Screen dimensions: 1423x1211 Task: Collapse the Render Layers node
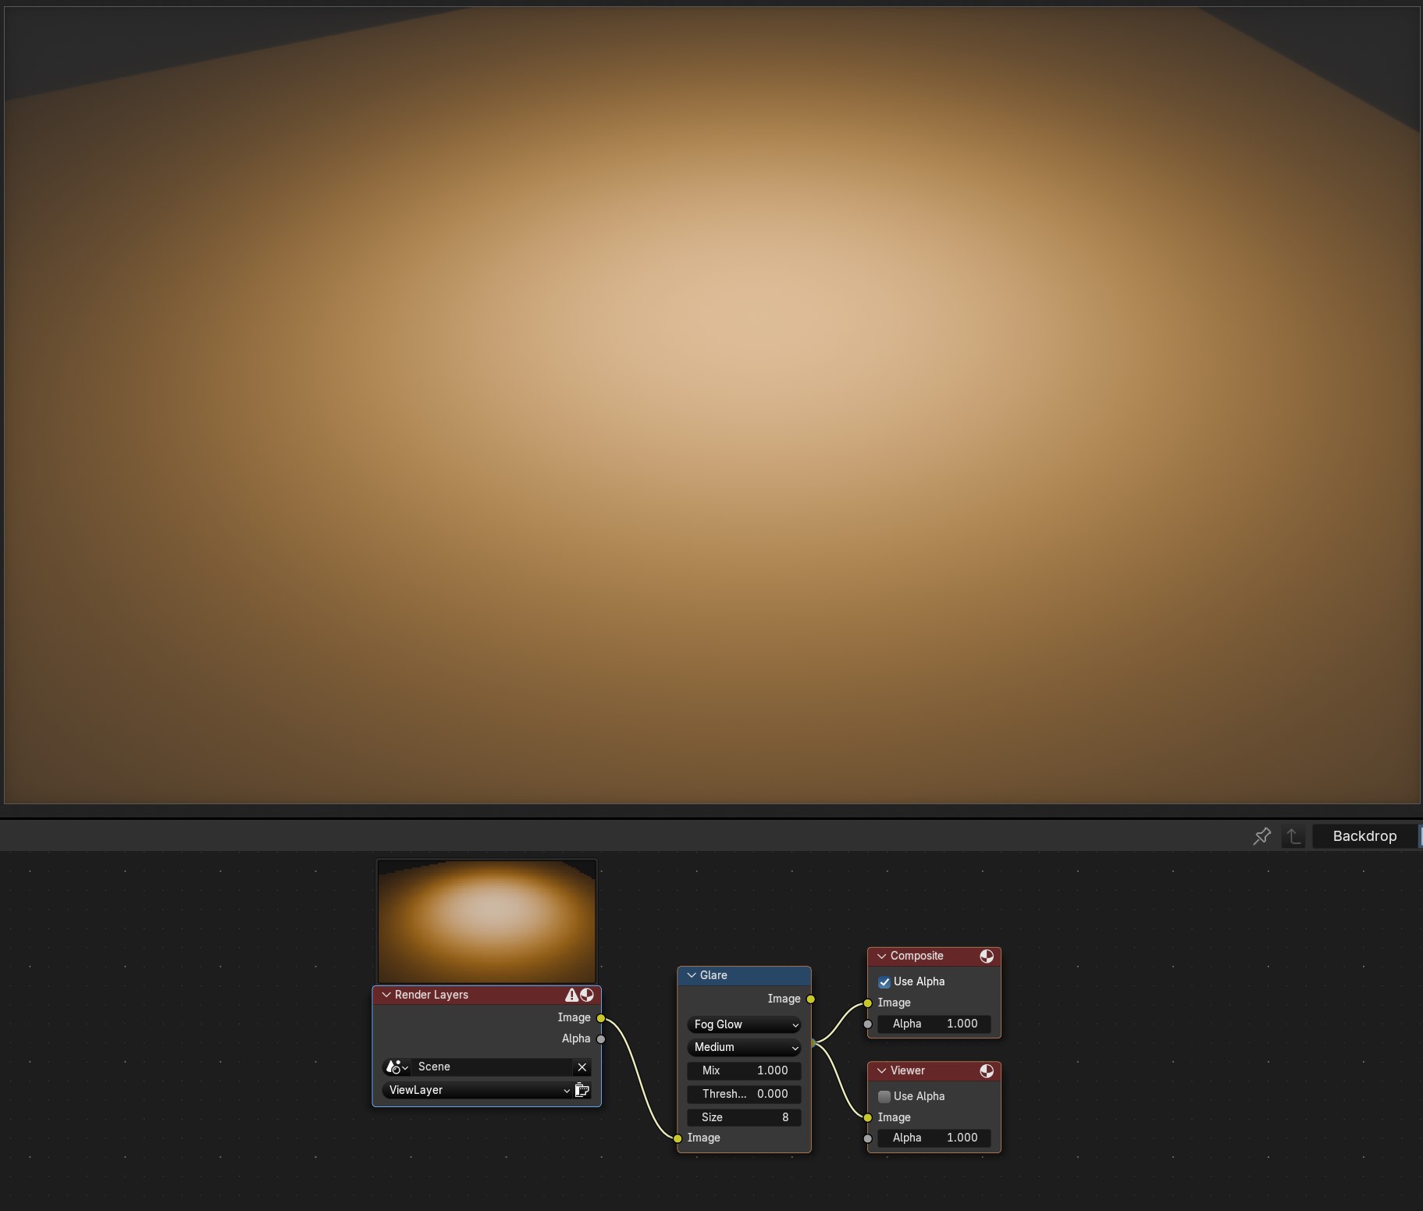[386, 995]
